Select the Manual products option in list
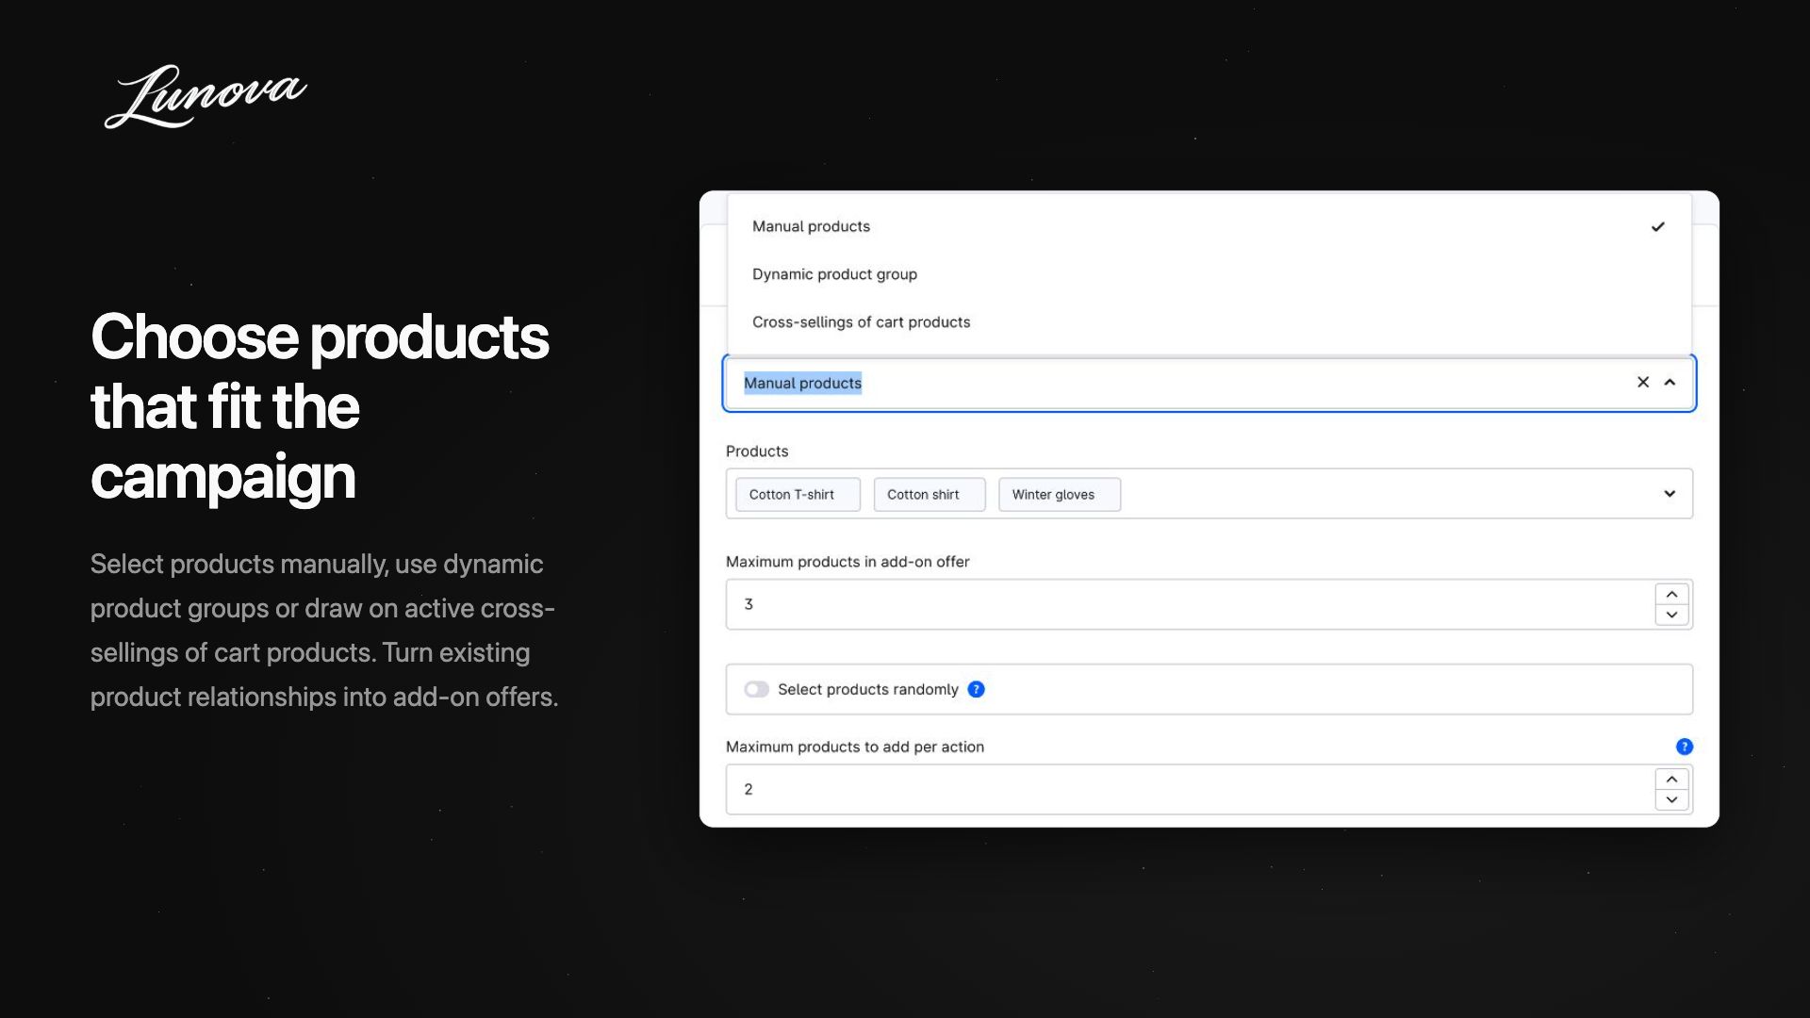1810x1018 pixels. [x=1209, y=226]
